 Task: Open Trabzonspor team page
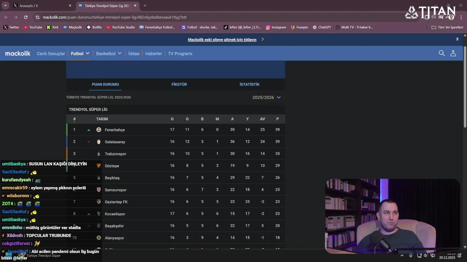(x=115, y=154)
